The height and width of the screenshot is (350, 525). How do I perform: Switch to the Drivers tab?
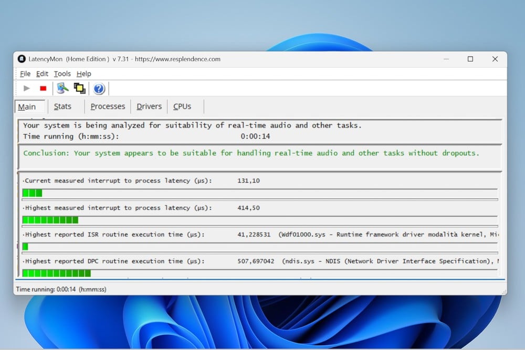pyautogui.click(x=149, y=107)
